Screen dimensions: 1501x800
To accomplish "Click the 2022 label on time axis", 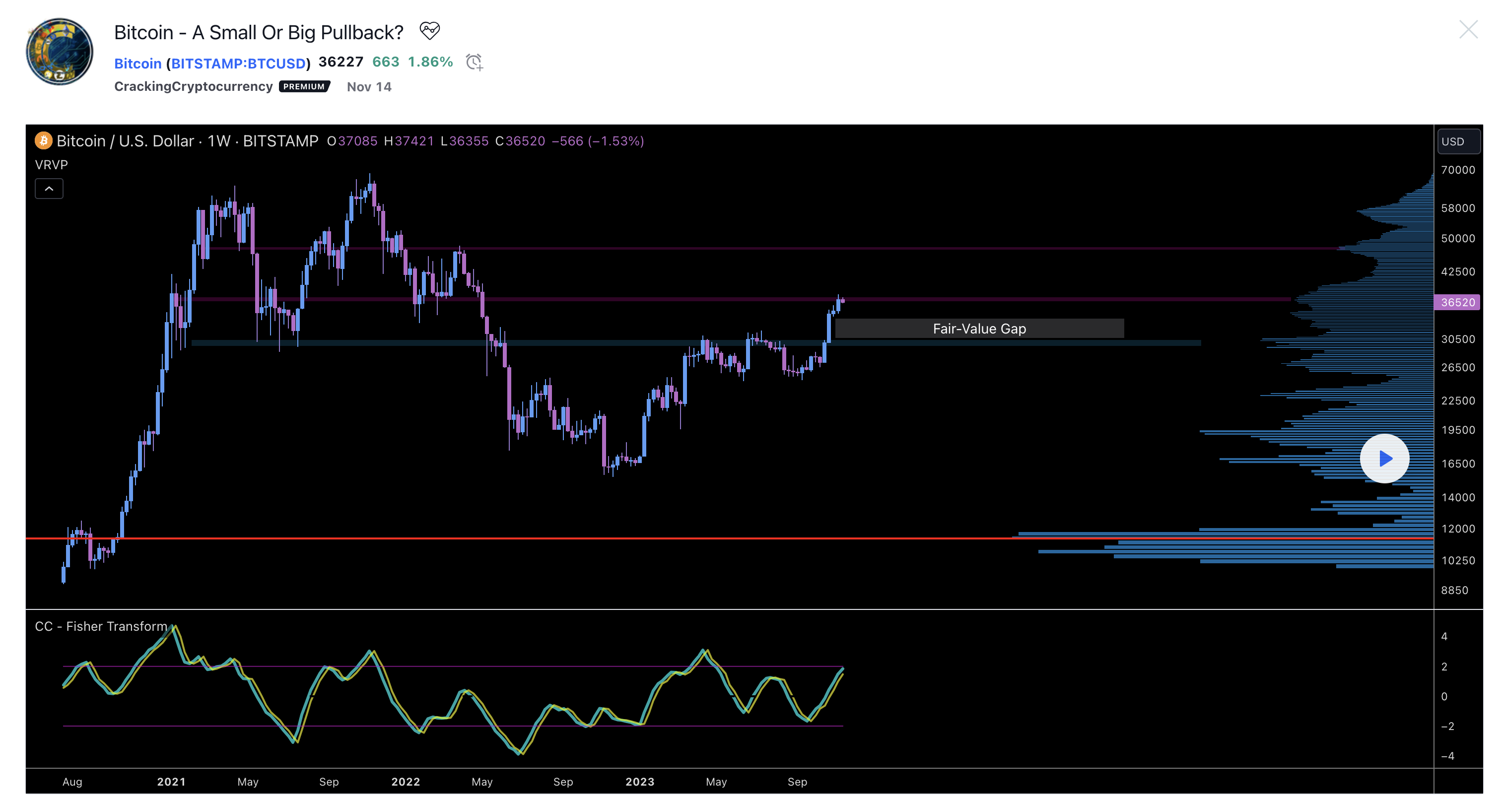I will [x=406, y=782].
